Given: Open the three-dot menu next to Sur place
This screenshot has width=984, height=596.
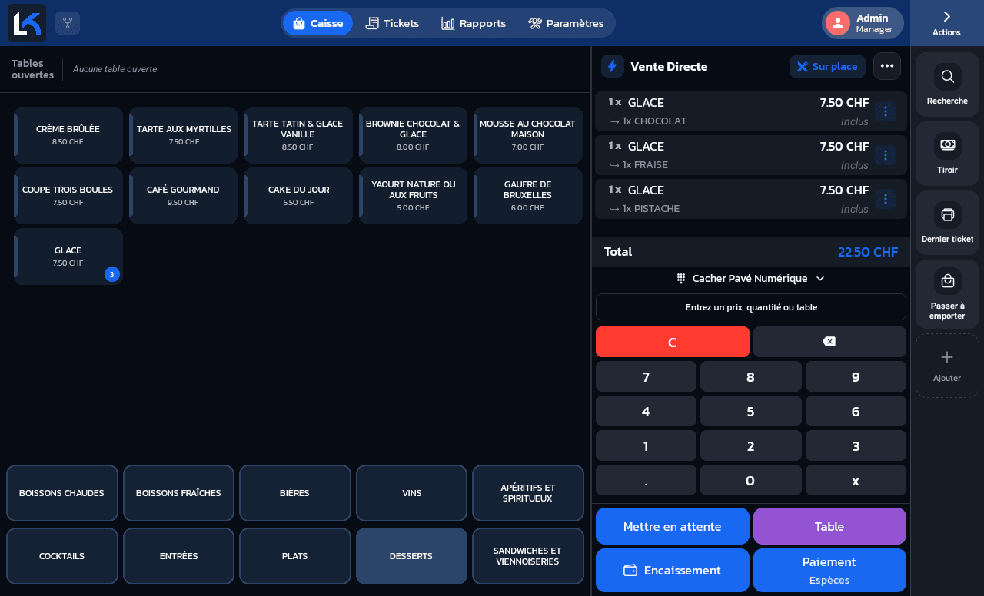Looking at the screenshot, I should pos(887,66).
